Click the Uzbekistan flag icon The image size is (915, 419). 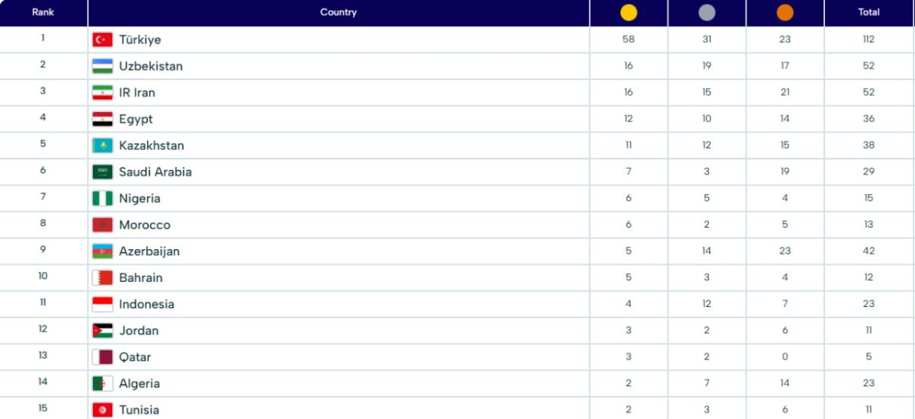102,66
